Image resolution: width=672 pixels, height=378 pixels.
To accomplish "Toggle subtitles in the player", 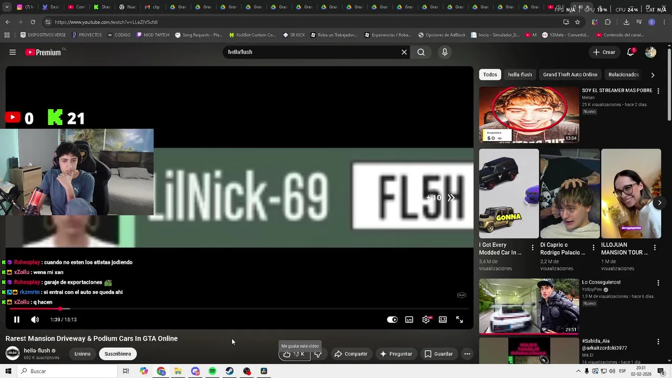I will [409, 319].
